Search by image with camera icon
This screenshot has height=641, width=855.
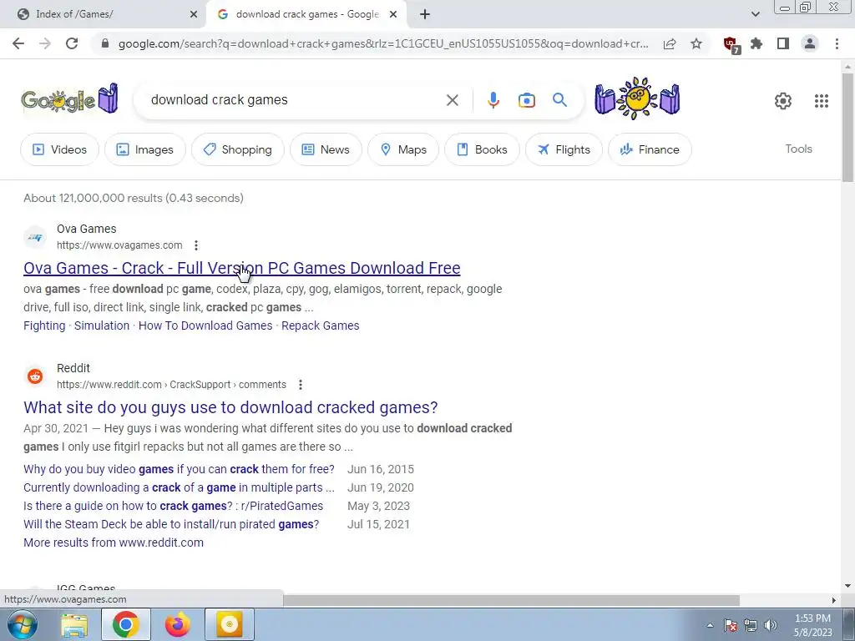point(526,100)
